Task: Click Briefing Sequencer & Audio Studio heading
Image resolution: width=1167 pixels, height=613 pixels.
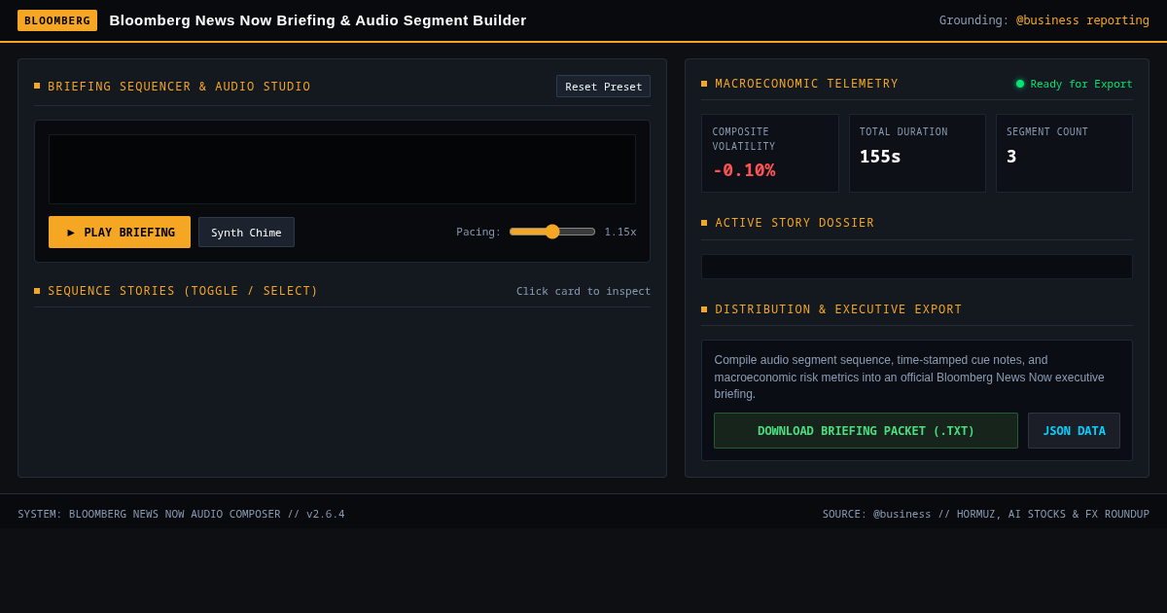Action: (179, 87)
